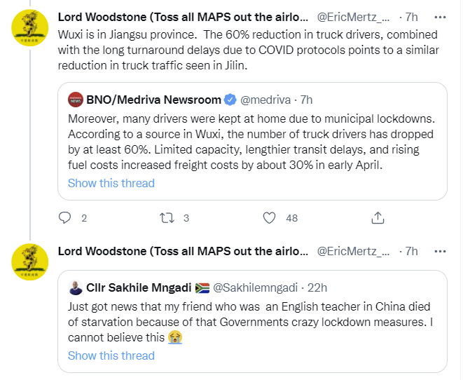Show this thread in BNO/Medriva quote
Screen dimensions: 463x380
tap(111, 183)
